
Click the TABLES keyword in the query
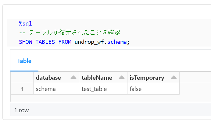click(x=45, y=42)
